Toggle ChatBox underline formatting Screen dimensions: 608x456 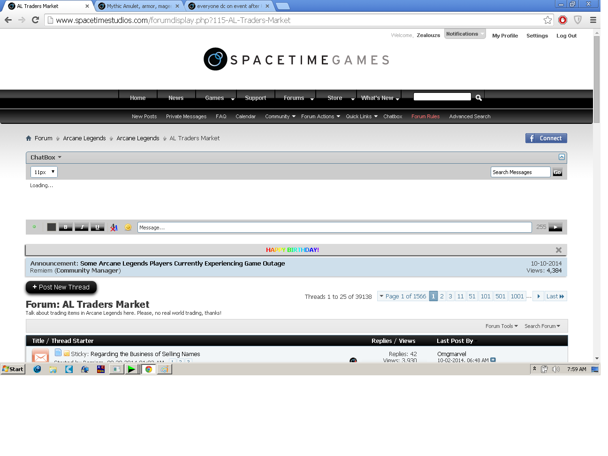pyautogui.click(x=97, y=227)
